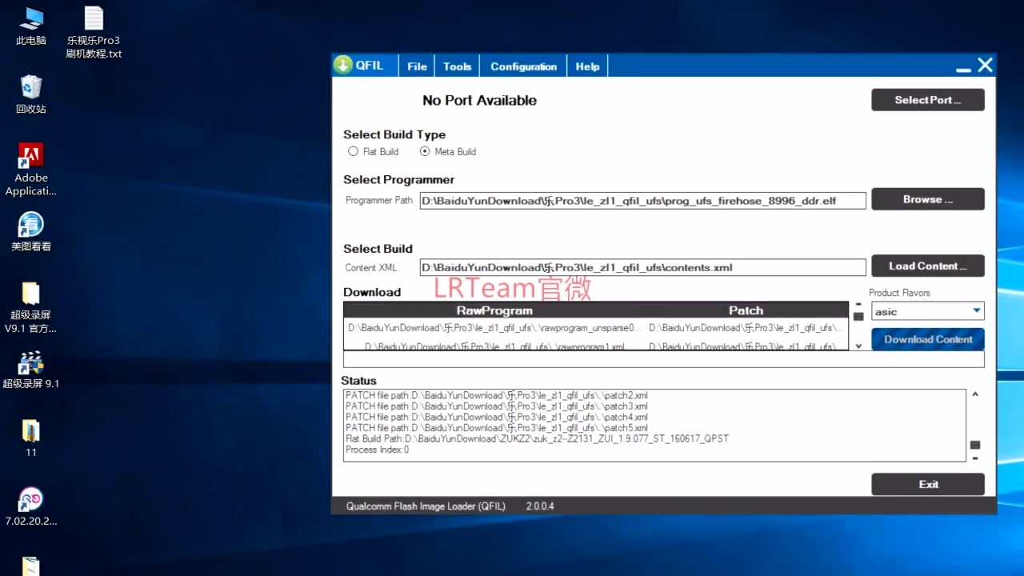Open the Help menu

click(588, 66)
